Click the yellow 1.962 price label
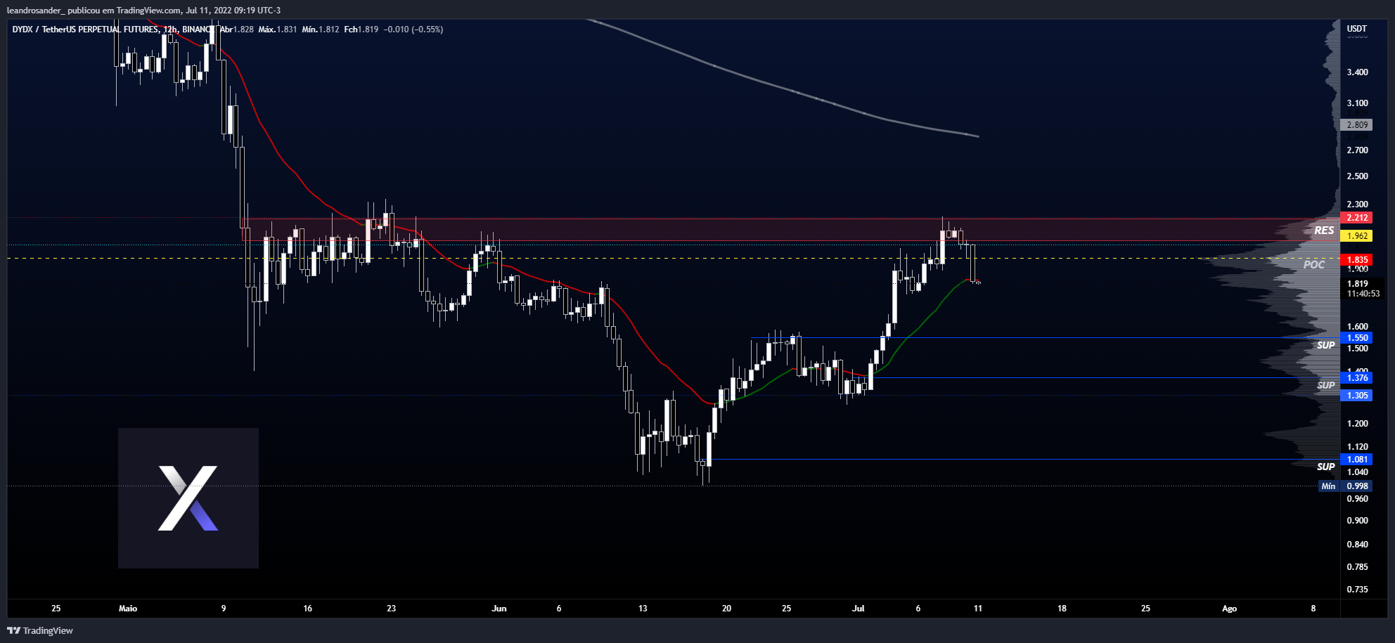 tap(1357, 236)
